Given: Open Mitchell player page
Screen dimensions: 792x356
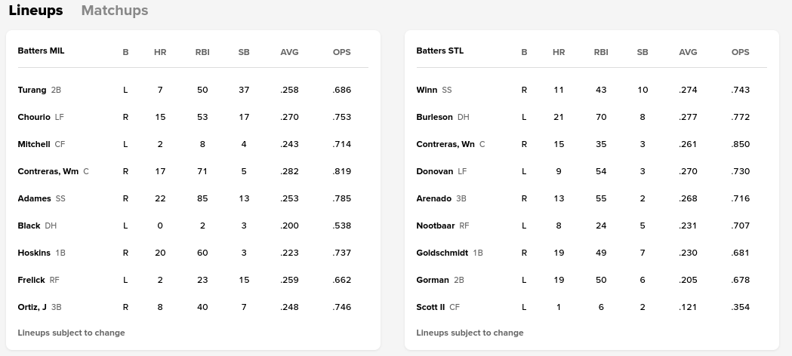Looking at the screenshot, I should coord(34,144).
